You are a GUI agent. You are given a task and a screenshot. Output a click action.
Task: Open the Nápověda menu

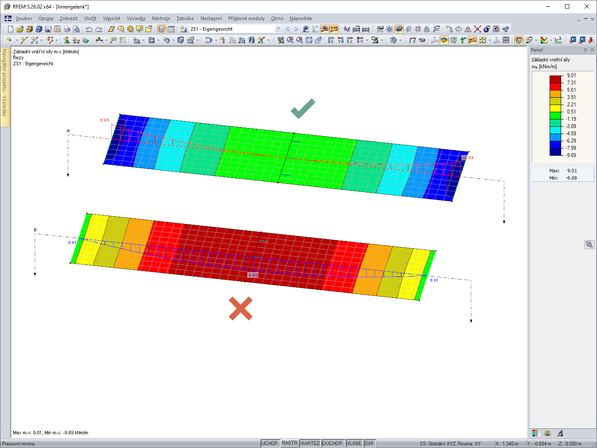pos(301,18)
